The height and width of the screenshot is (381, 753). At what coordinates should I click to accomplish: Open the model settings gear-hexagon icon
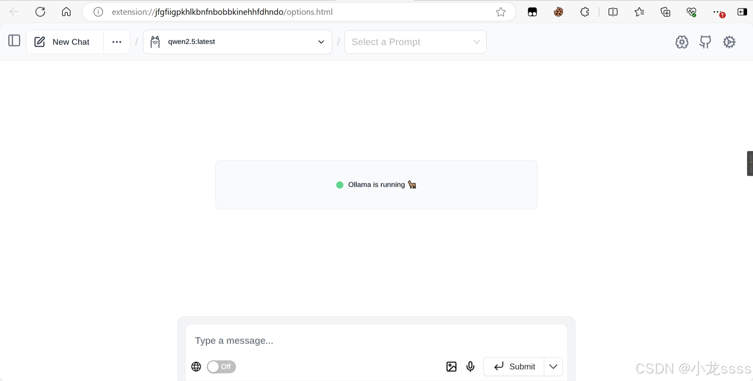[682, 42]
